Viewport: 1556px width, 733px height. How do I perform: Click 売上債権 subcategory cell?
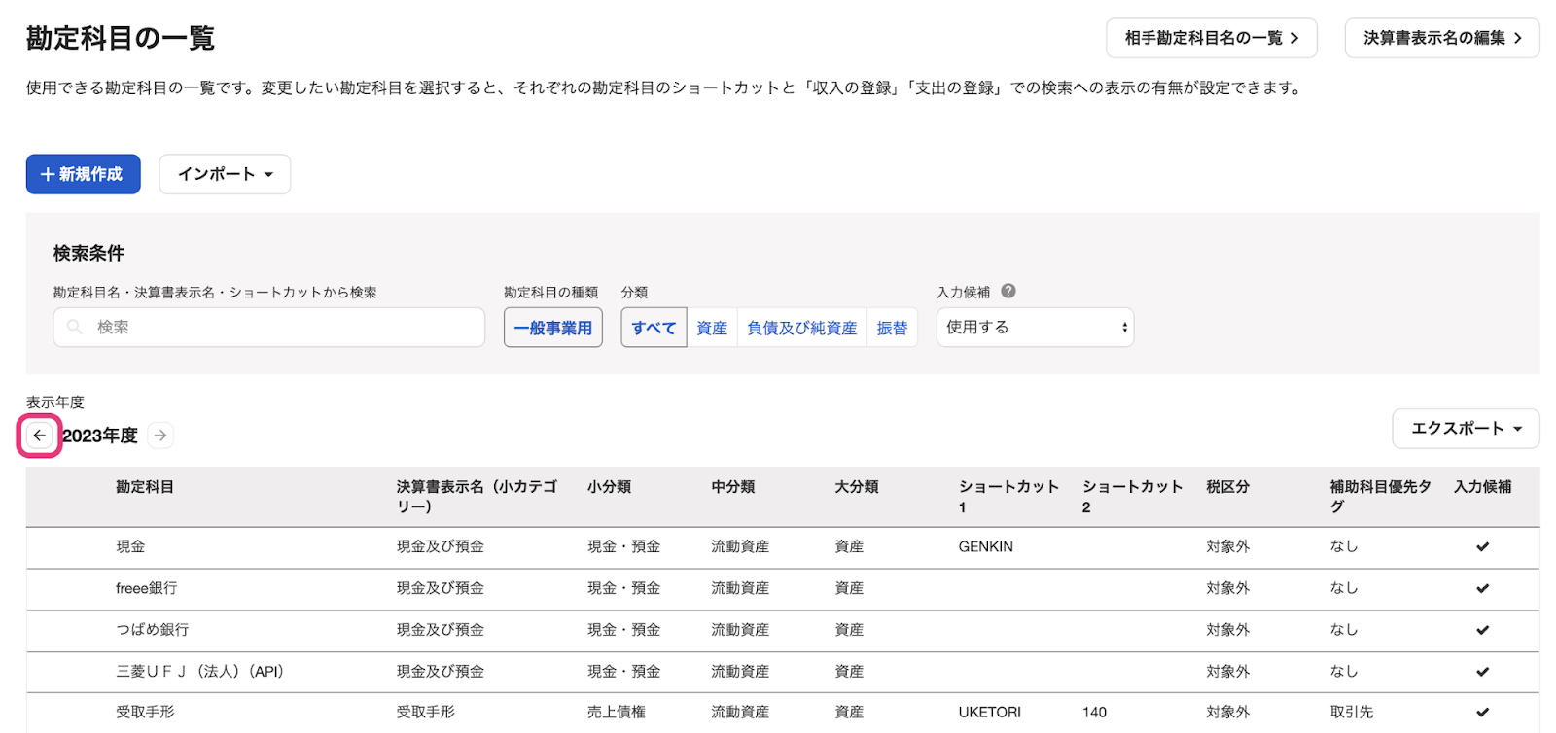617,713
